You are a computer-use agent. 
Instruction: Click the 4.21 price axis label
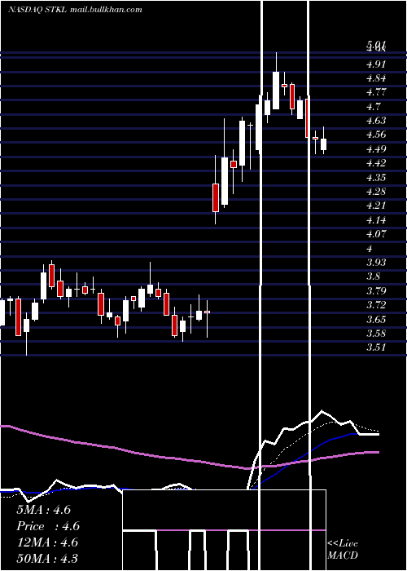point(375,206)
